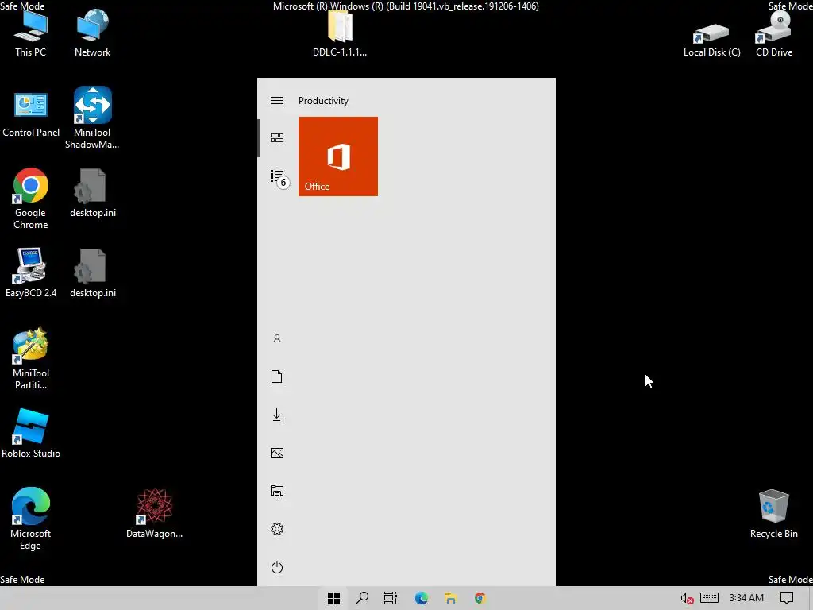Viewport: 813px width, 610px height.
Task: Open the Downloads shortcut in Start menu
Action: tap(277, 415)
